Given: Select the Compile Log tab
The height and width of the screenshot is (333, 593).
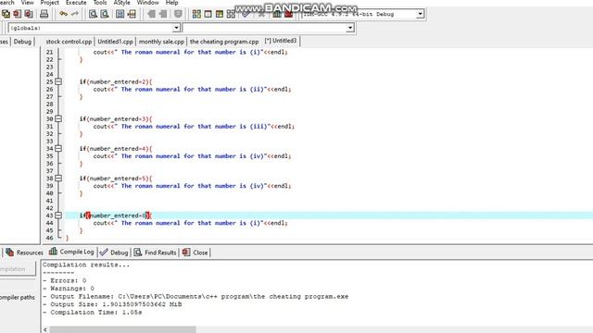Looking at the screenshot, I should pos(71,252).
